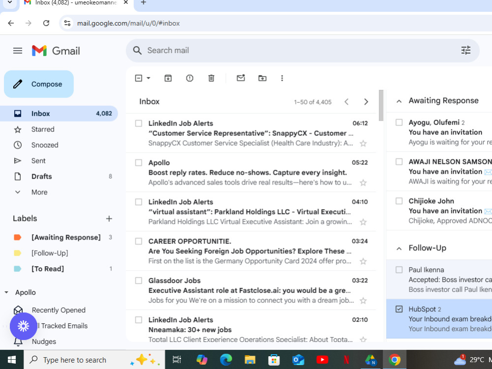492x369 pixels.
Task: Click the Delete trash toolbar icon
Action: pos(211,78)
